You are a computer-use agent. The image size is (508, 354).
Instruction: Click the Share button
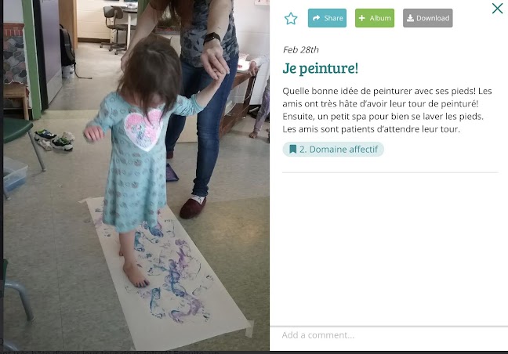pyautogui.click(x=327, y=18)
